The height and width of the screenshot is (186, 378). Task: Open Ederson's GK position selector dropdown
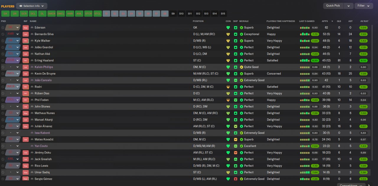coord(13,27)
